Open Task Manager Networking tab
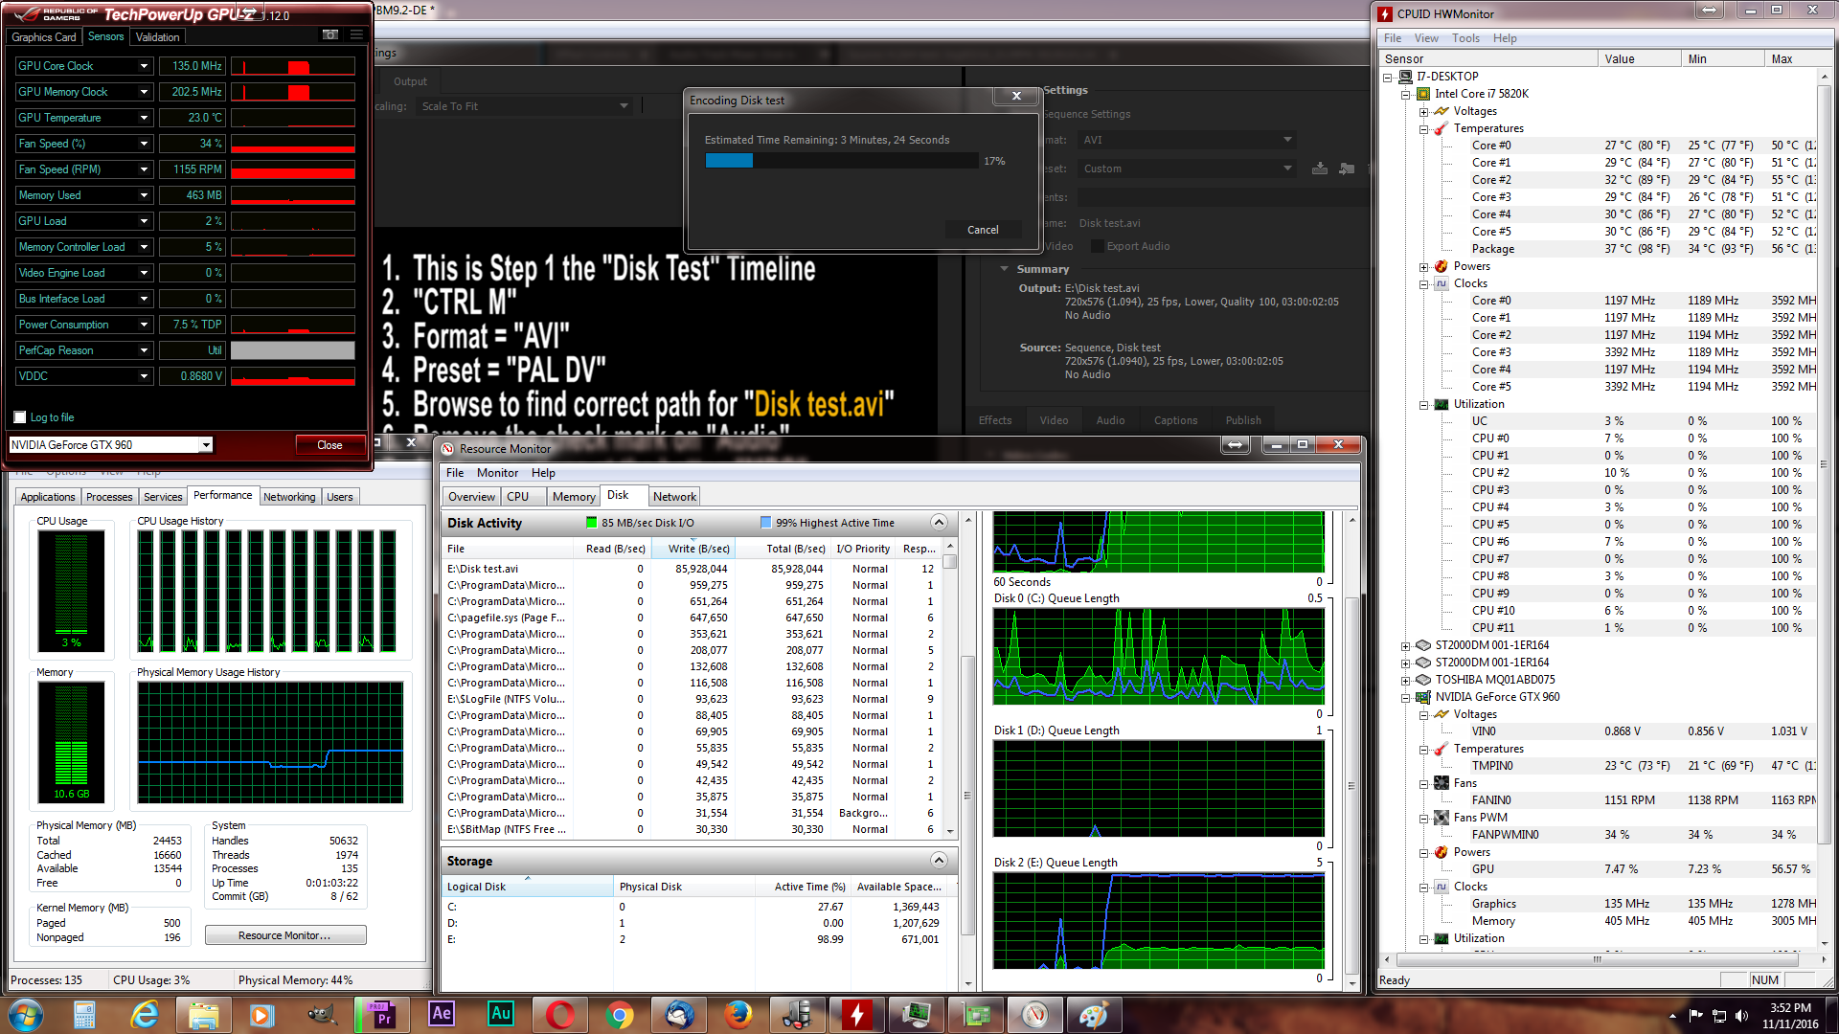This screenshot has height=1034, width=1839. [x=289, y=497]
